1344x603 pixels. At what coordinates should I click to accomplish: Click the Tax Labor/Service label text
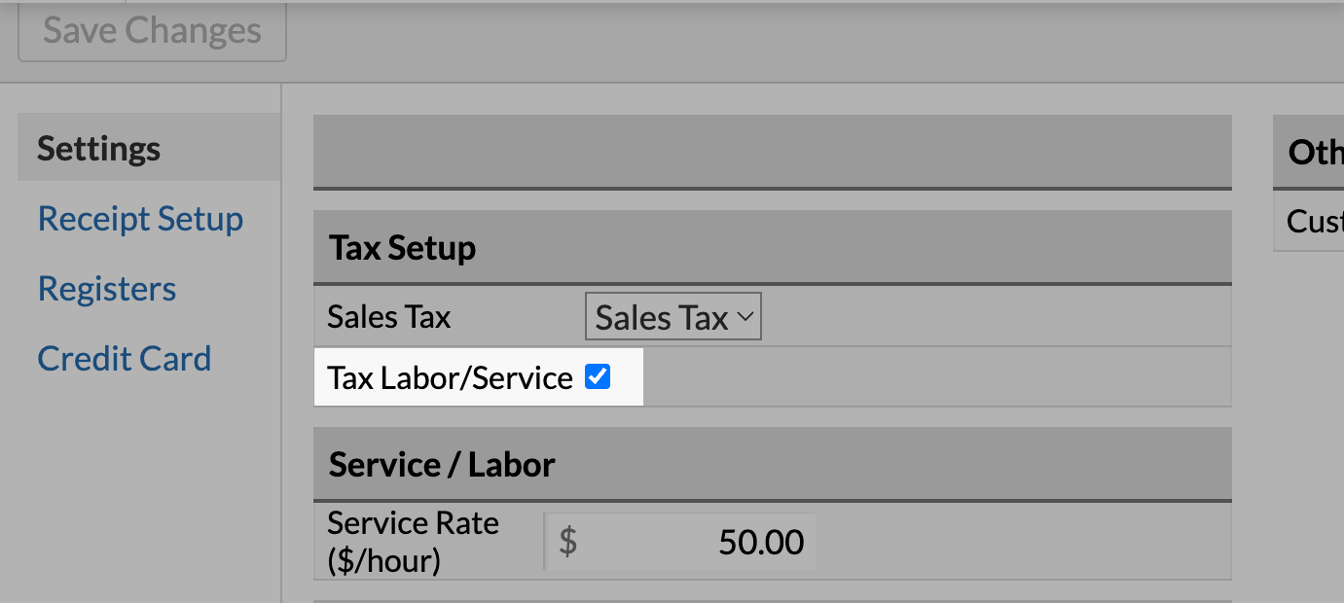point(450,378)
